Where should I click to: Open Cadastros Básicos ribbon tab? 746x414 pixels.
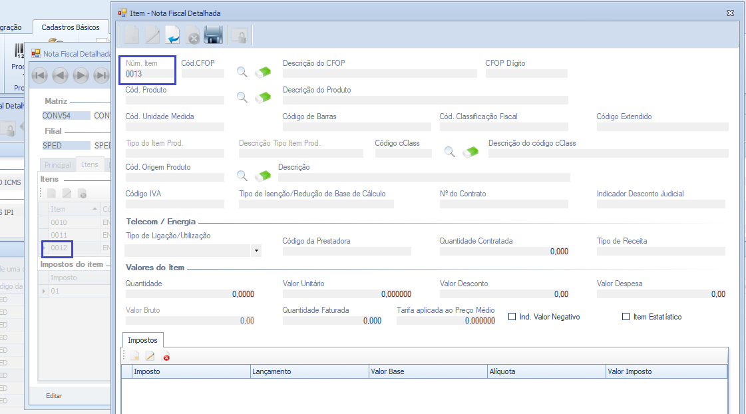tap(71, 27)
